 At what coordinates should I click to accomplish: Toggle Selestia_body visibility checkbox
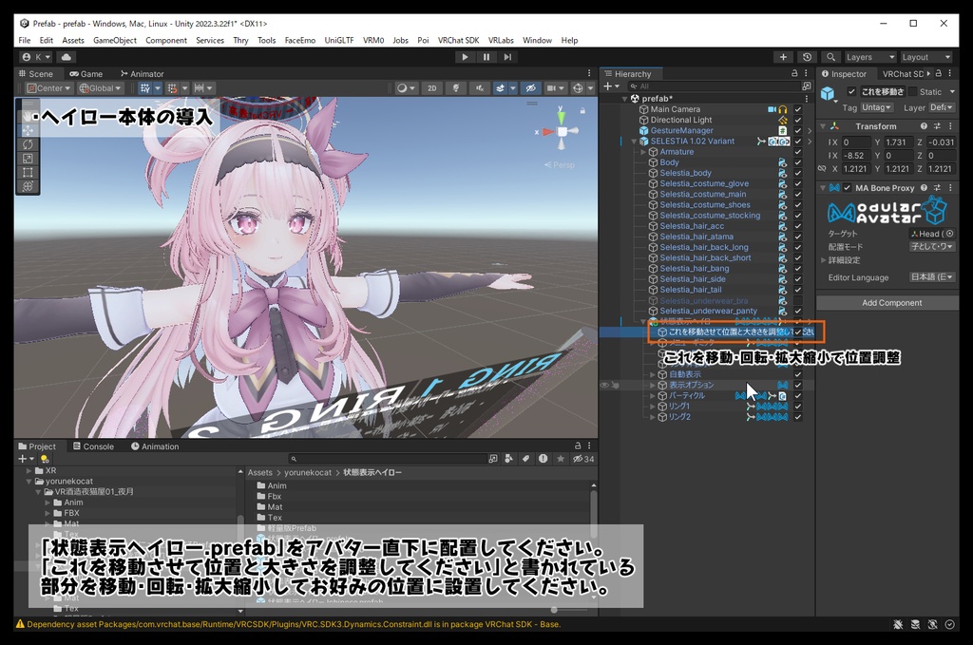pos(798,173)
